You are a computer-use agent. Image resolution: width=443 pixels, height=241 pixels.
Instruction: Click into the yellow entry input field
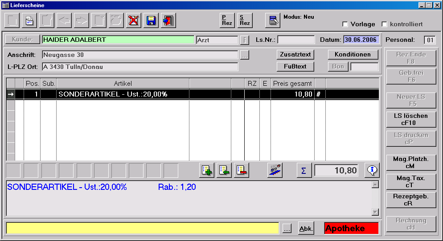143,228
